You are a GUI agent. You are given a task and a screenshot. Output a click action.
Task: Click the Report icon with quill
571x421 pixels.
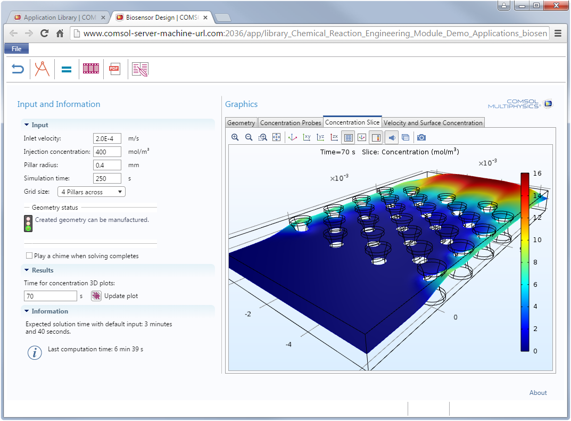point(140,69)
